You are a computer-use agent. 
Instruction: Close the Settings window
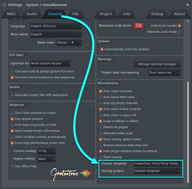tap(188, 5)
